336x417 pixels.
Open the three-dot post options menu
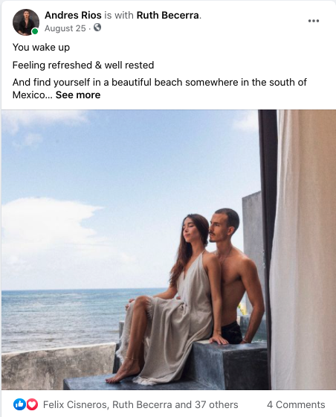pyautogui.click(x=314, y=21)
